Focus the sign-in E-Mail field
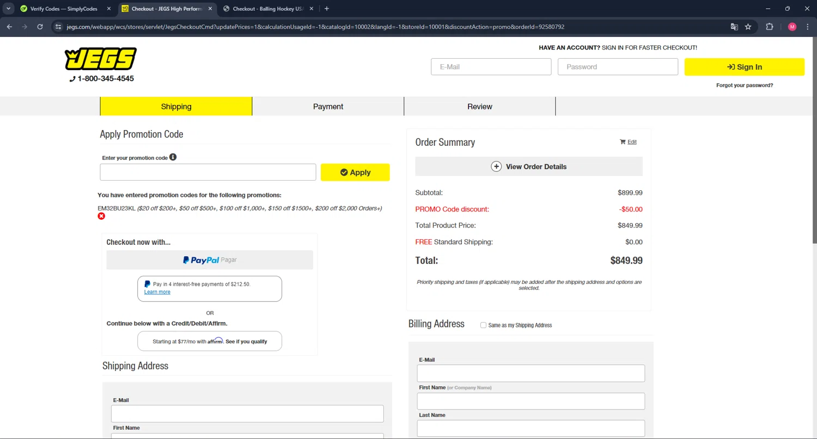 491,67
